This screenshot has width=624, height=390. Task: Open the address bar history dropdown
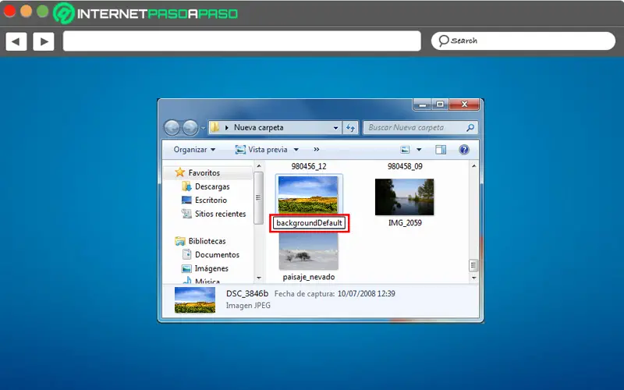click(x=335, y=128)
